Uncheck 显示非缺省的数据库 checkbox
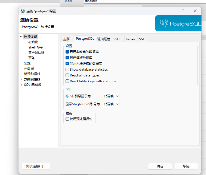Image resolution: width=206 pixels, height=175 pixels. pyautogui.click(x=67, y=52)
